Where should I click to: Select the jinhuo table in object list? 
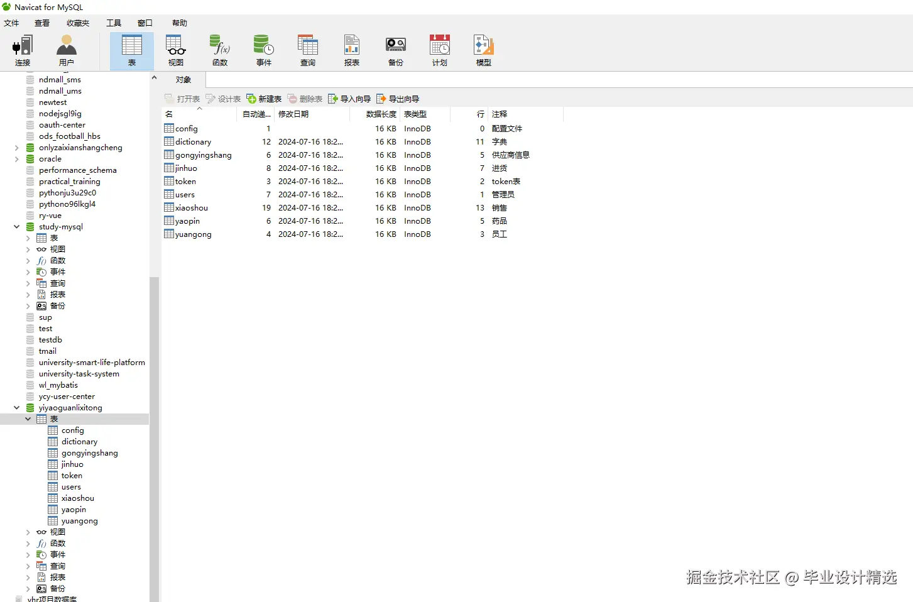[x=186, y=168]
